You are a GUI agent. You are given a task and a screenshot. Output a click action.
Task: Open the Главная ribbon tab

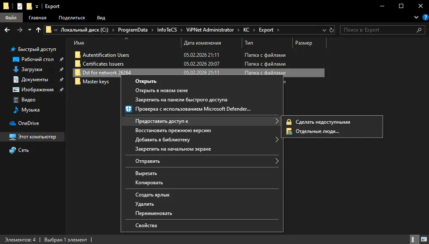click(x=38, y=18)
